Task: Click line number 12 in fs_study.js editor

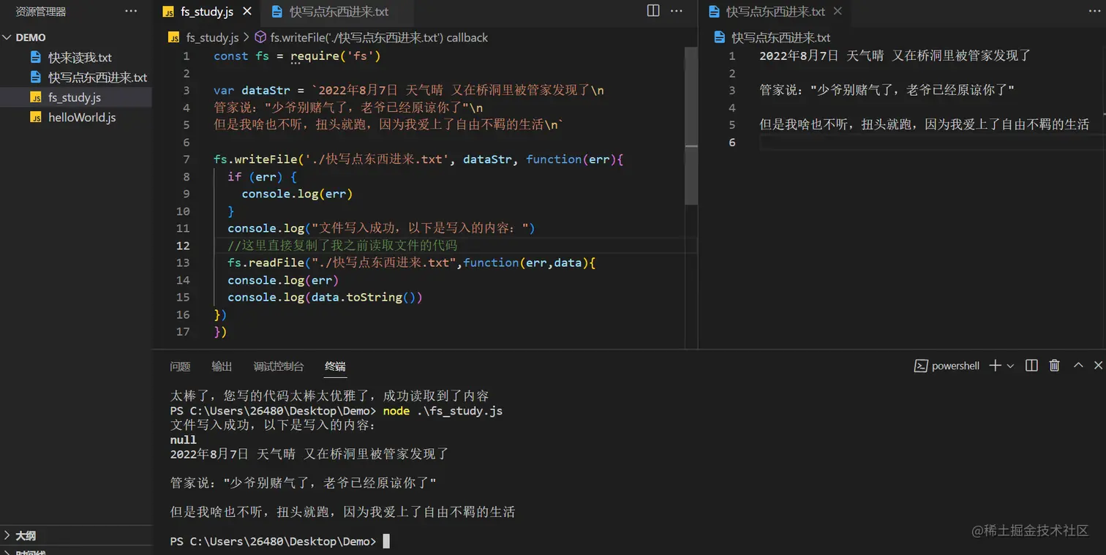Action: tap(183, 246)
